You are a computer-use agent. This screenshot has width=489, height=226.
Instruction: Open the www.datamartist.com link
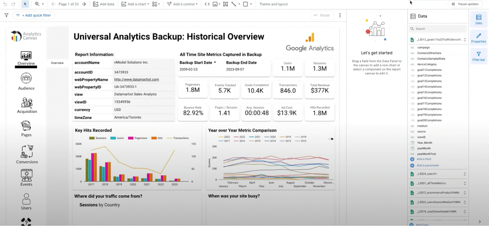point(136,79)
